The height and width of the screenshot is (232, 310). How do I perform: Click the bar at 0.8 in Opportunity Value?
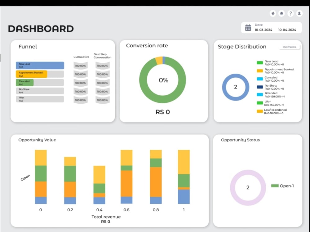pyautogui.click(x=156, y=177)
